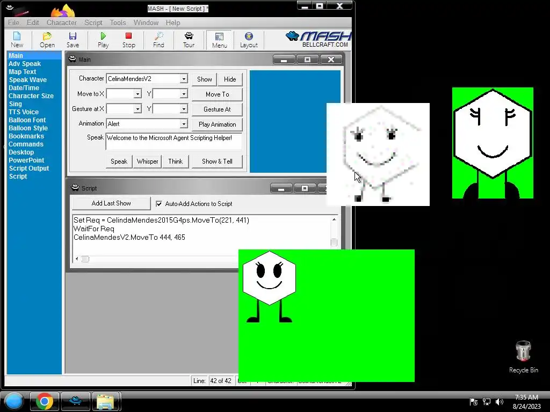The image size is (550, 412).
Task: Start the script with the Play icon
Action: point(103,40)
